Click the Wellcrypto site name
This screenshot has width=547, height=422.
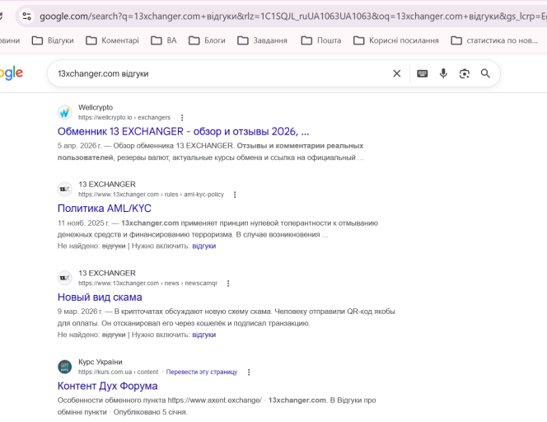(x=96, y=107)
